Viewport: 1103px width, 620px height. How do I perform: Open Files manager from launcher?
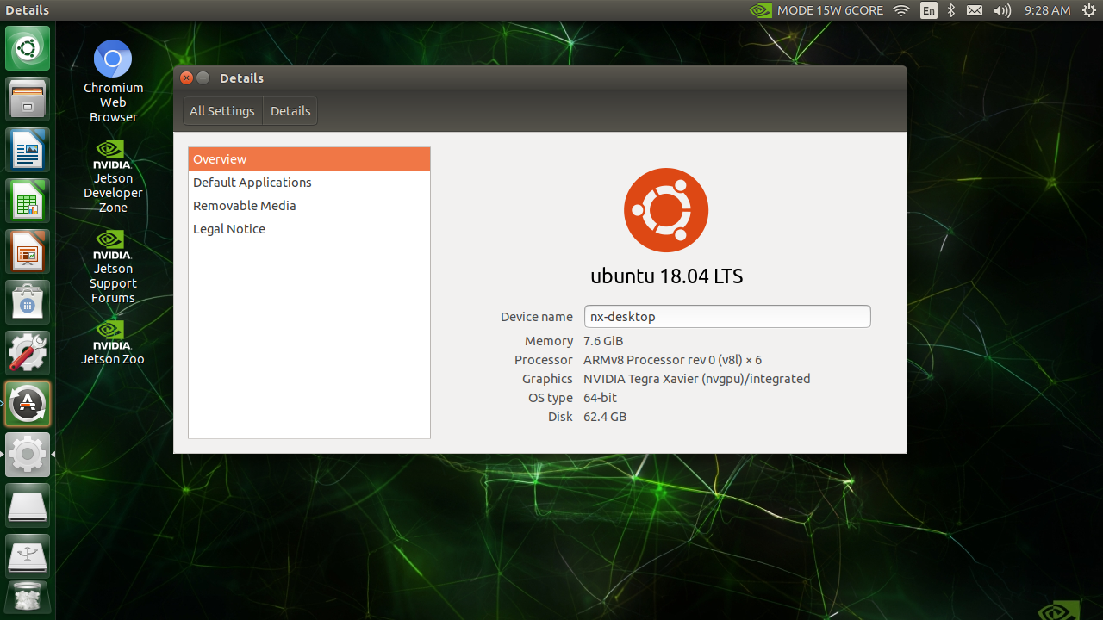pyautogui.click(x=28, y=99)
